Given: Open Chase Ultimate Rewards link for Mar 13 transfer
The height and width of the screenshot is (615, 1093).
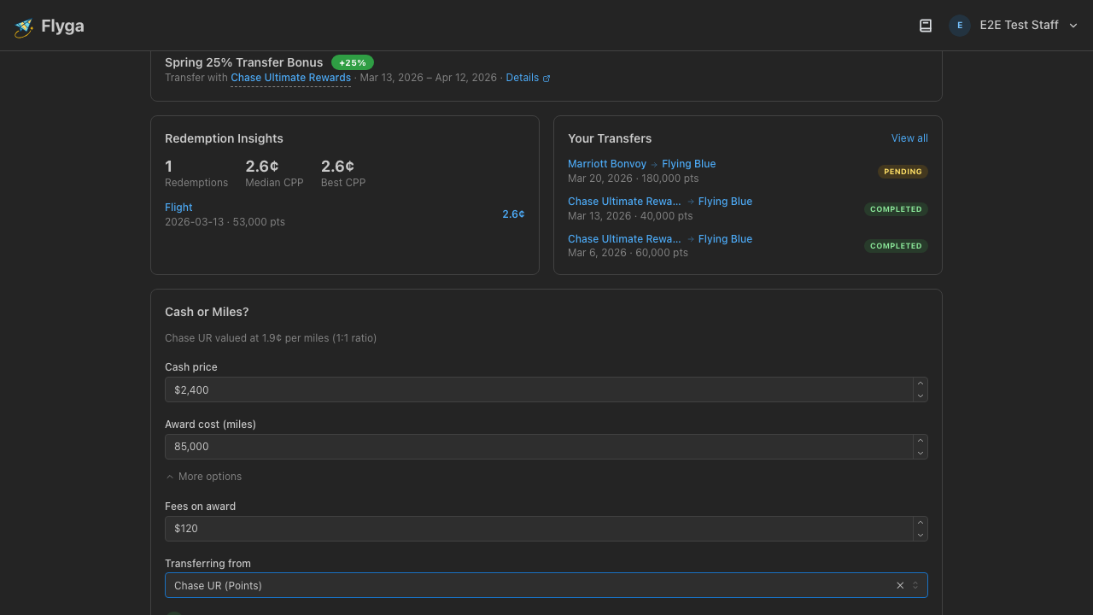Looking at the screenshot, I should coord(624,202).
